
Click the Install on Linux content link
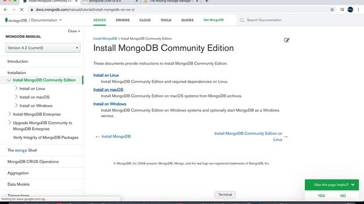pyautogui.click(x=106, y=75)
